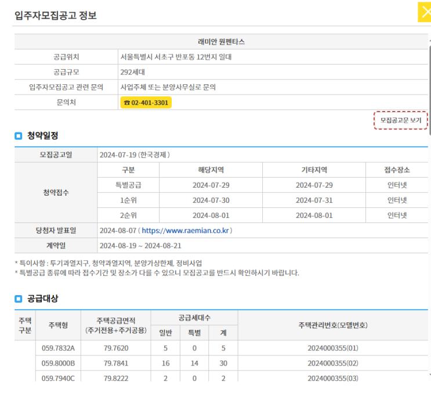Click the 2순위 기타지역 date 2024-08-01
Screen dimensions: 431x395
coord(314,216)
